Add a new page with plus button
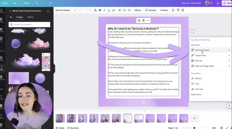Image resolution: width=232 pixels, height=129 pixels. pyautogui.click(x=195, y=118)
